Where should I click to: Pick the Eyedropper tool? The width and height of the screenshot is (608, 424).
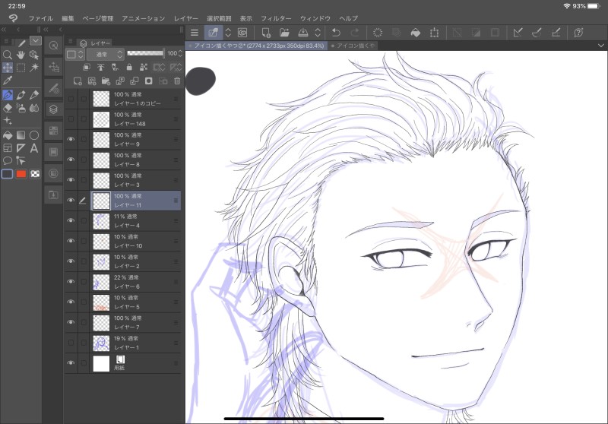[7, 80]
